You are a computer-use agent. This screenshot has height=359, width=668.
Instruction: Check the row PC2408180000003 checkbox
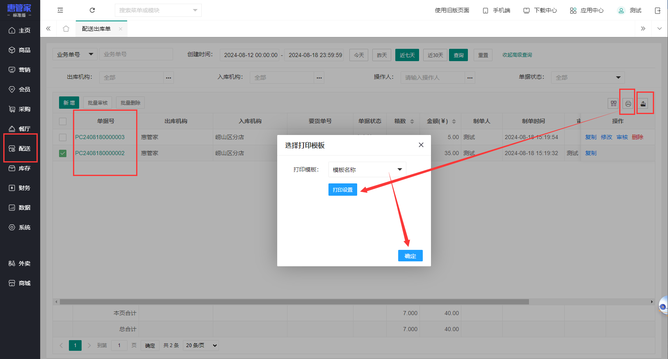[x=63, y=137]
